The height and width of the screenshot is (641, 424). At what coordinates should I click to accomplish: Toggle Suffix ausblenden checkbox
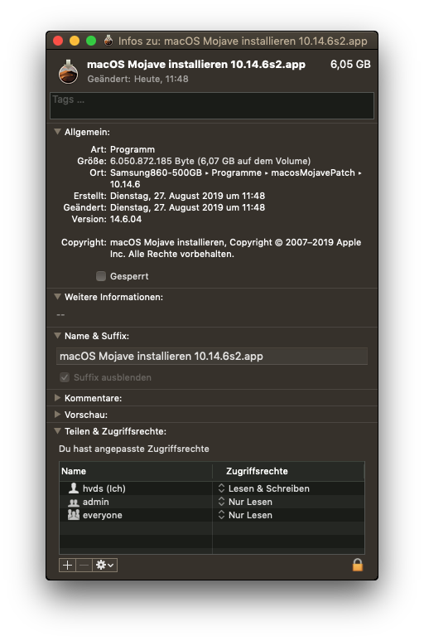point(65,377)
